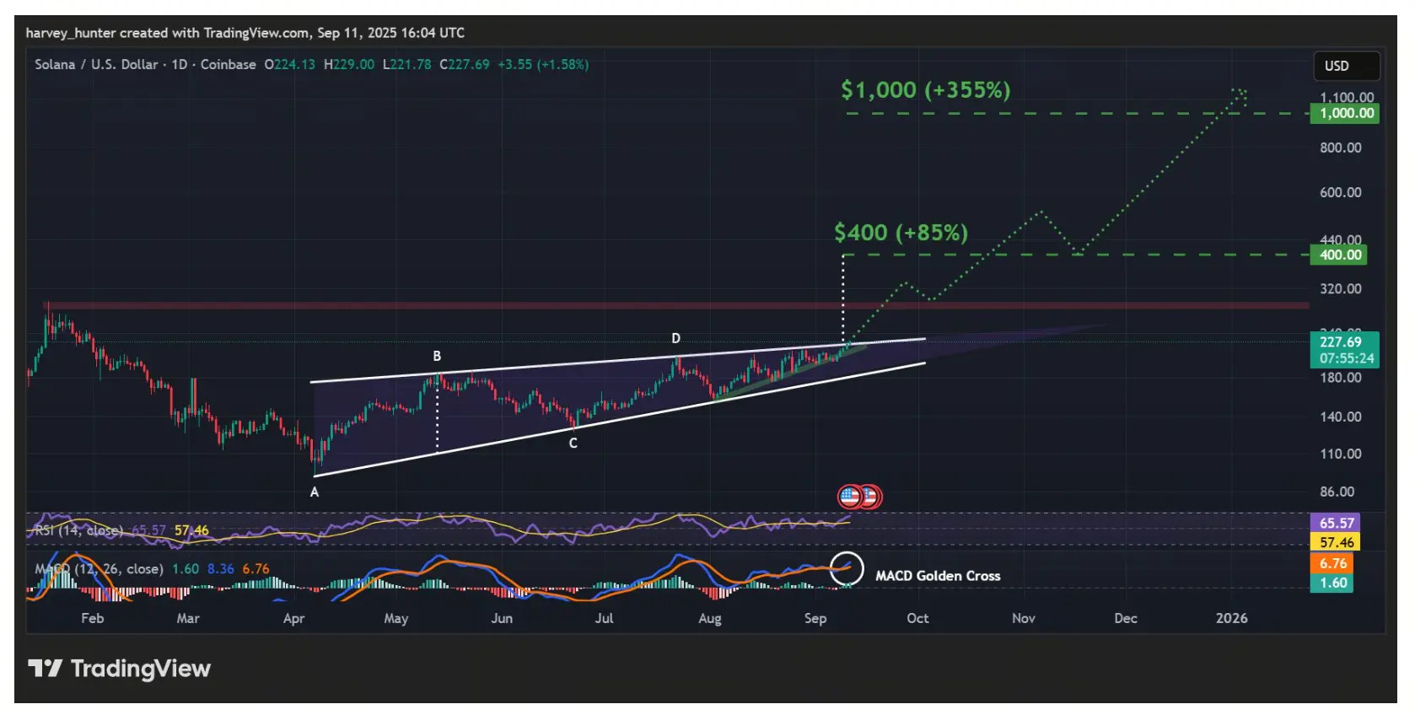Click the 1,100.00 price scale value
1415x715 pixels.
1346,97
